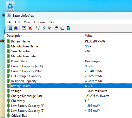Open Recycle Bin on the desktop

click(10, 6)
